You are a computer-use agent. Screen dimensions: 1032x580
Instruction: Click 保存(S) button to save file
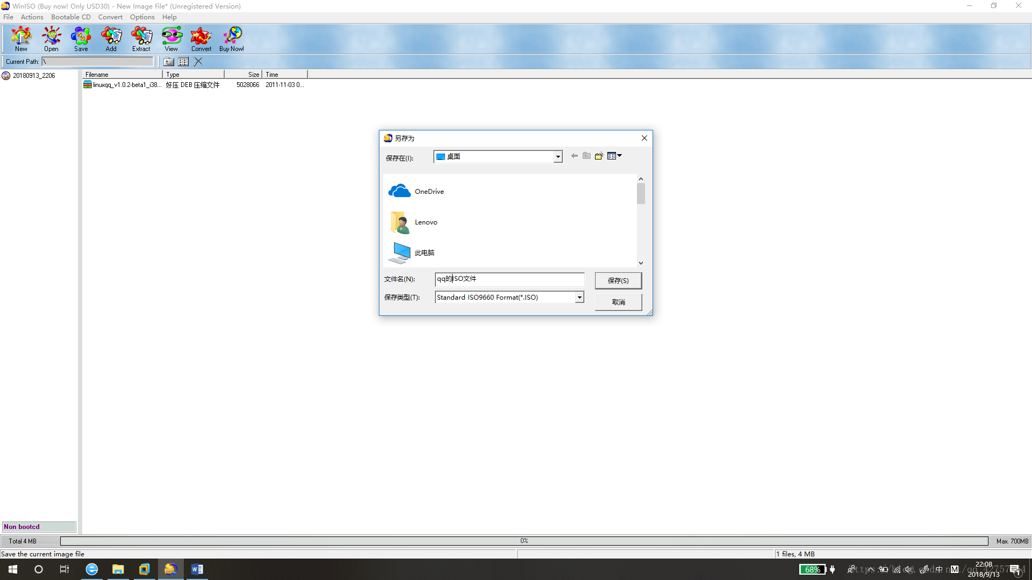click(618, 280)
